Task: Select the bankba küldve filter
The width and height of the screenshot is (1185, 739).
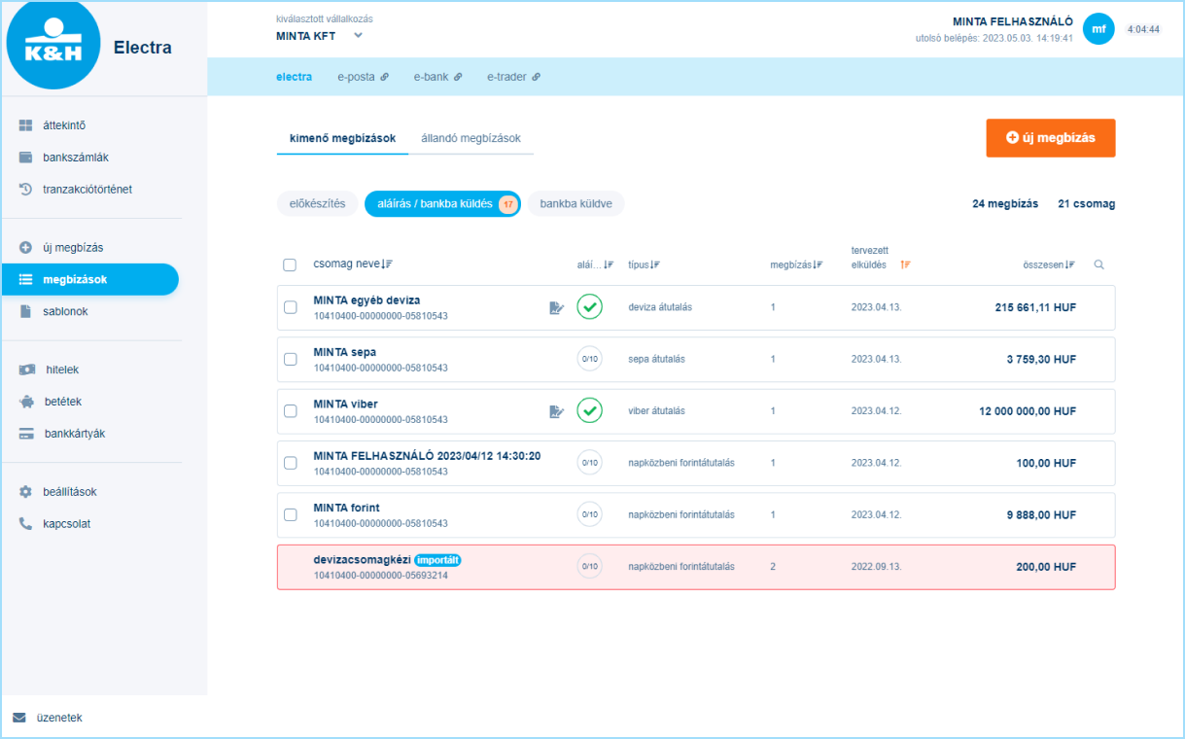Action: pos(575,204)
